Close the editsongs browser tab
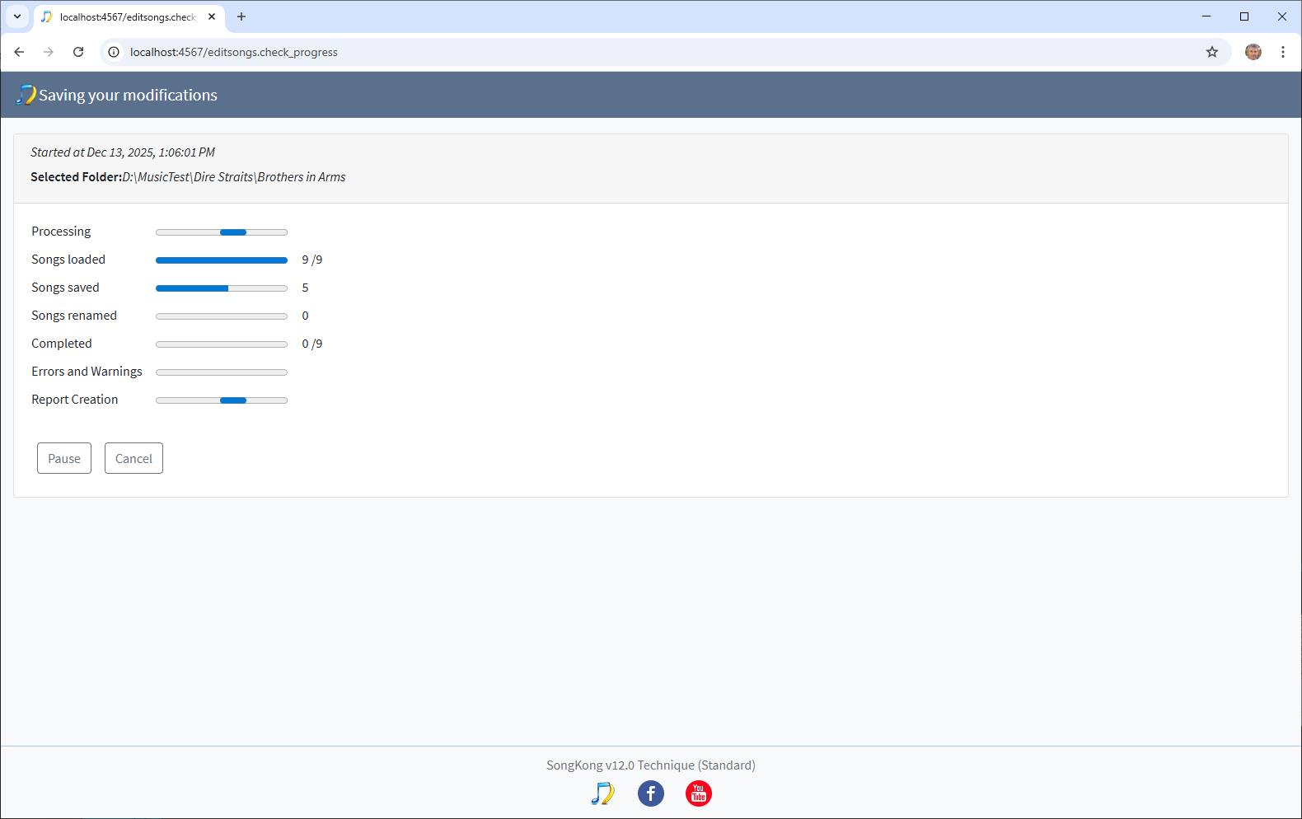The image size is (1302, 819). 212,16
